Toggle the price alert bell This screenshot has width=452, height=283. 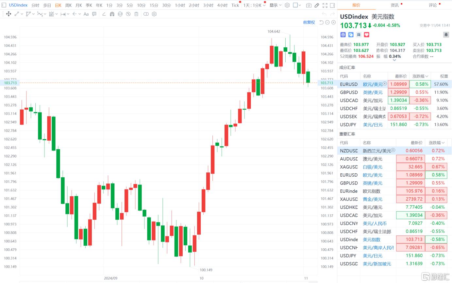[x=446, y=34]
